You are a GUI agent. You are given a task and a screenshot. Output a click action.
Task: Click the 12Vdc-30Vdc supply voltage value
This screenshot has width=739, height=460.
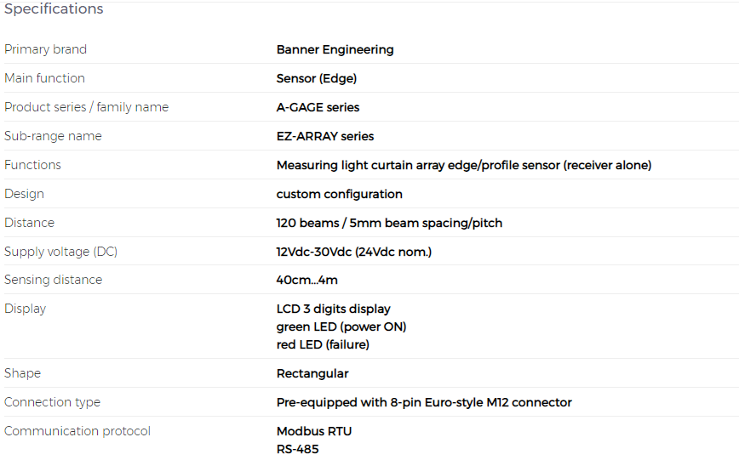(x=354, y=252)
